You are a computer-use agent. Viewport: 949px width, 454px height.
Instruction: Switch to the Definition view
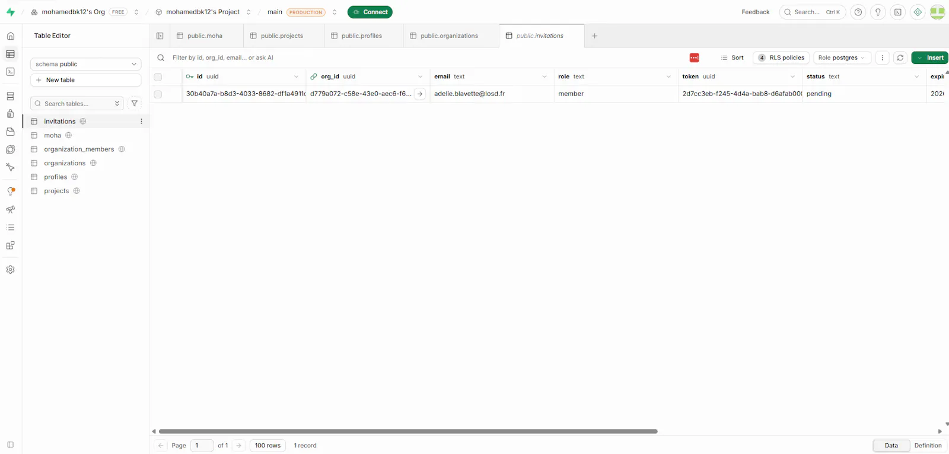click(928, 446)
